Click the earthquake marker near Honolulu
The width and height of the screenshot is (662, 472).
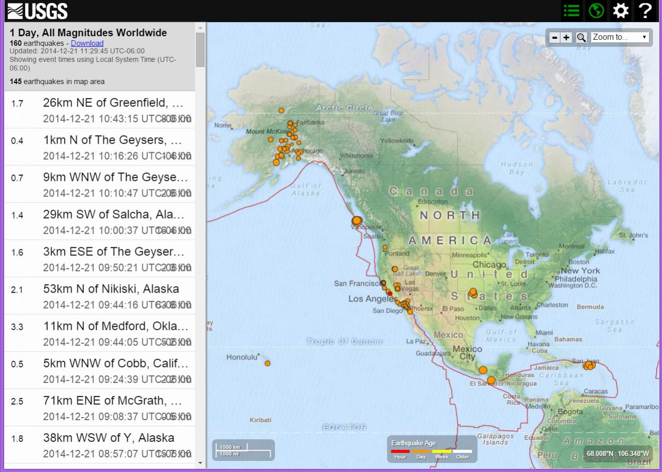tap(268, 363)
